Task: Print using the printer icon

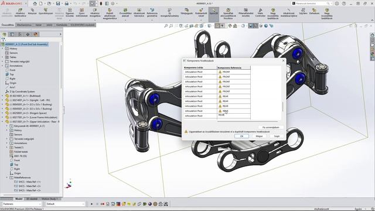Action: tap(66, 4)
